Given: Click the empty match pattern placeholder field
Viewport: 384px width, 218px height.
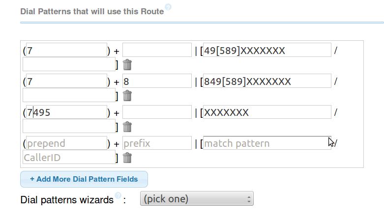Looking at the screenshot, I should point(267,143).
